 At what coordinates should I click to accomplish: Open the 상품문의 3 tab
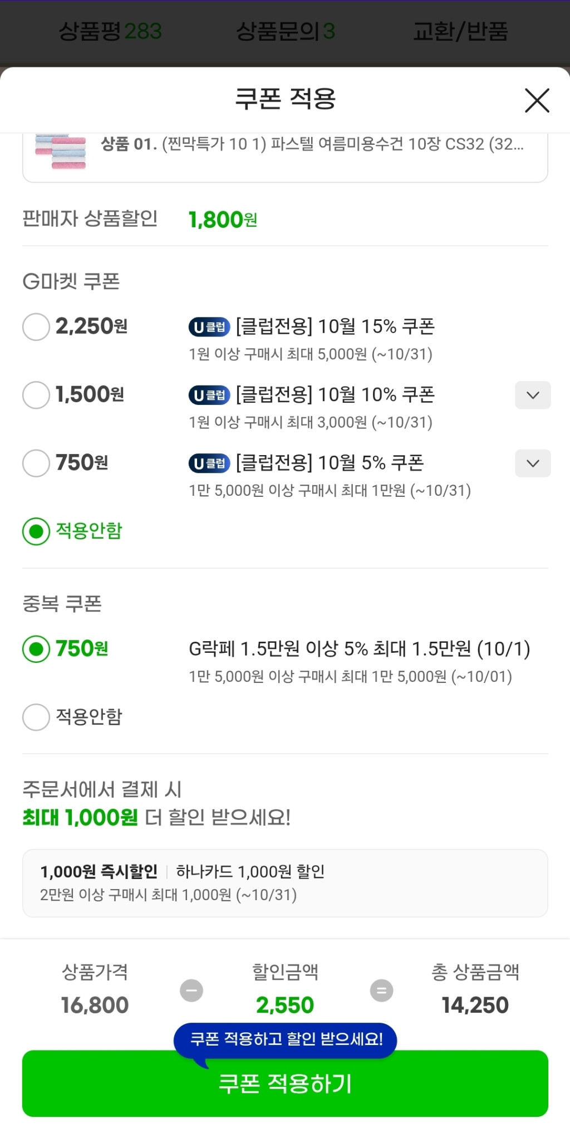pyautogui.click(x=286, y=31)
